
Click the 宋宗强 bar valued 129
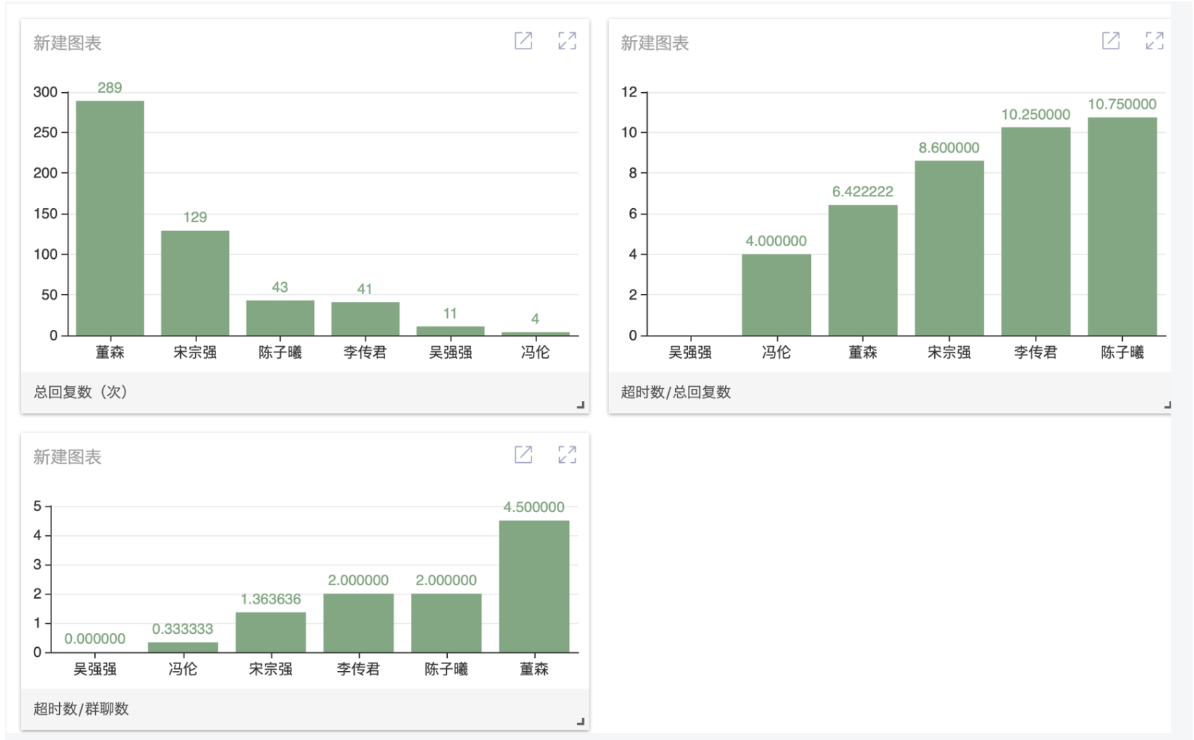(x=195, y=283)
